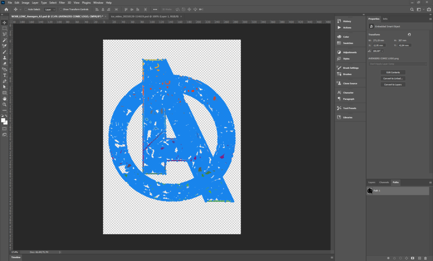
Task: Open the Auto-Select Layer dropdown
Action: (50, 9)
